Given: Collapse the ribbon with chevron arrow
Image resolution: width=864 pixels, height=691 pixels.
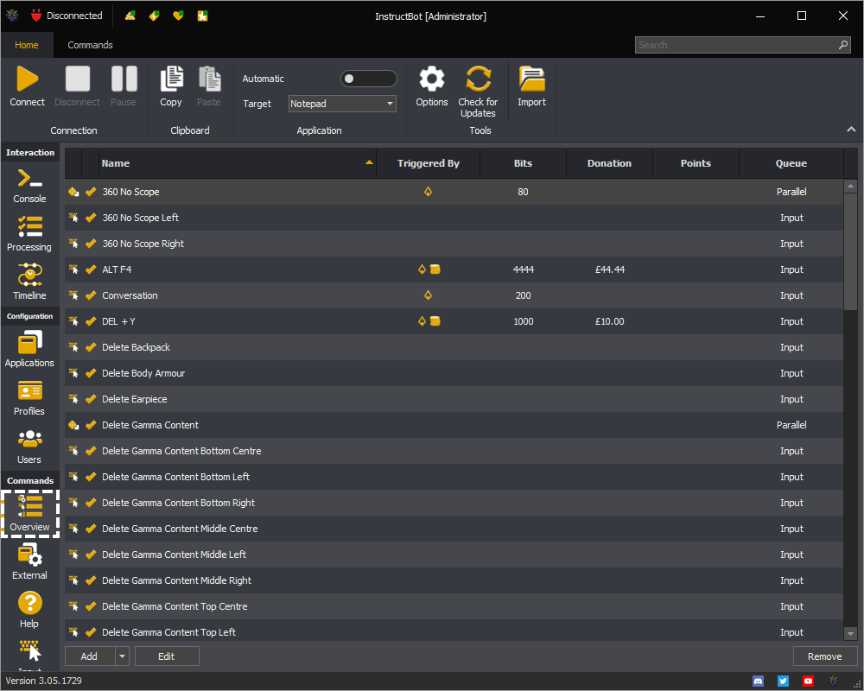Looking at the screenshot, I should [x=851, y=129].
